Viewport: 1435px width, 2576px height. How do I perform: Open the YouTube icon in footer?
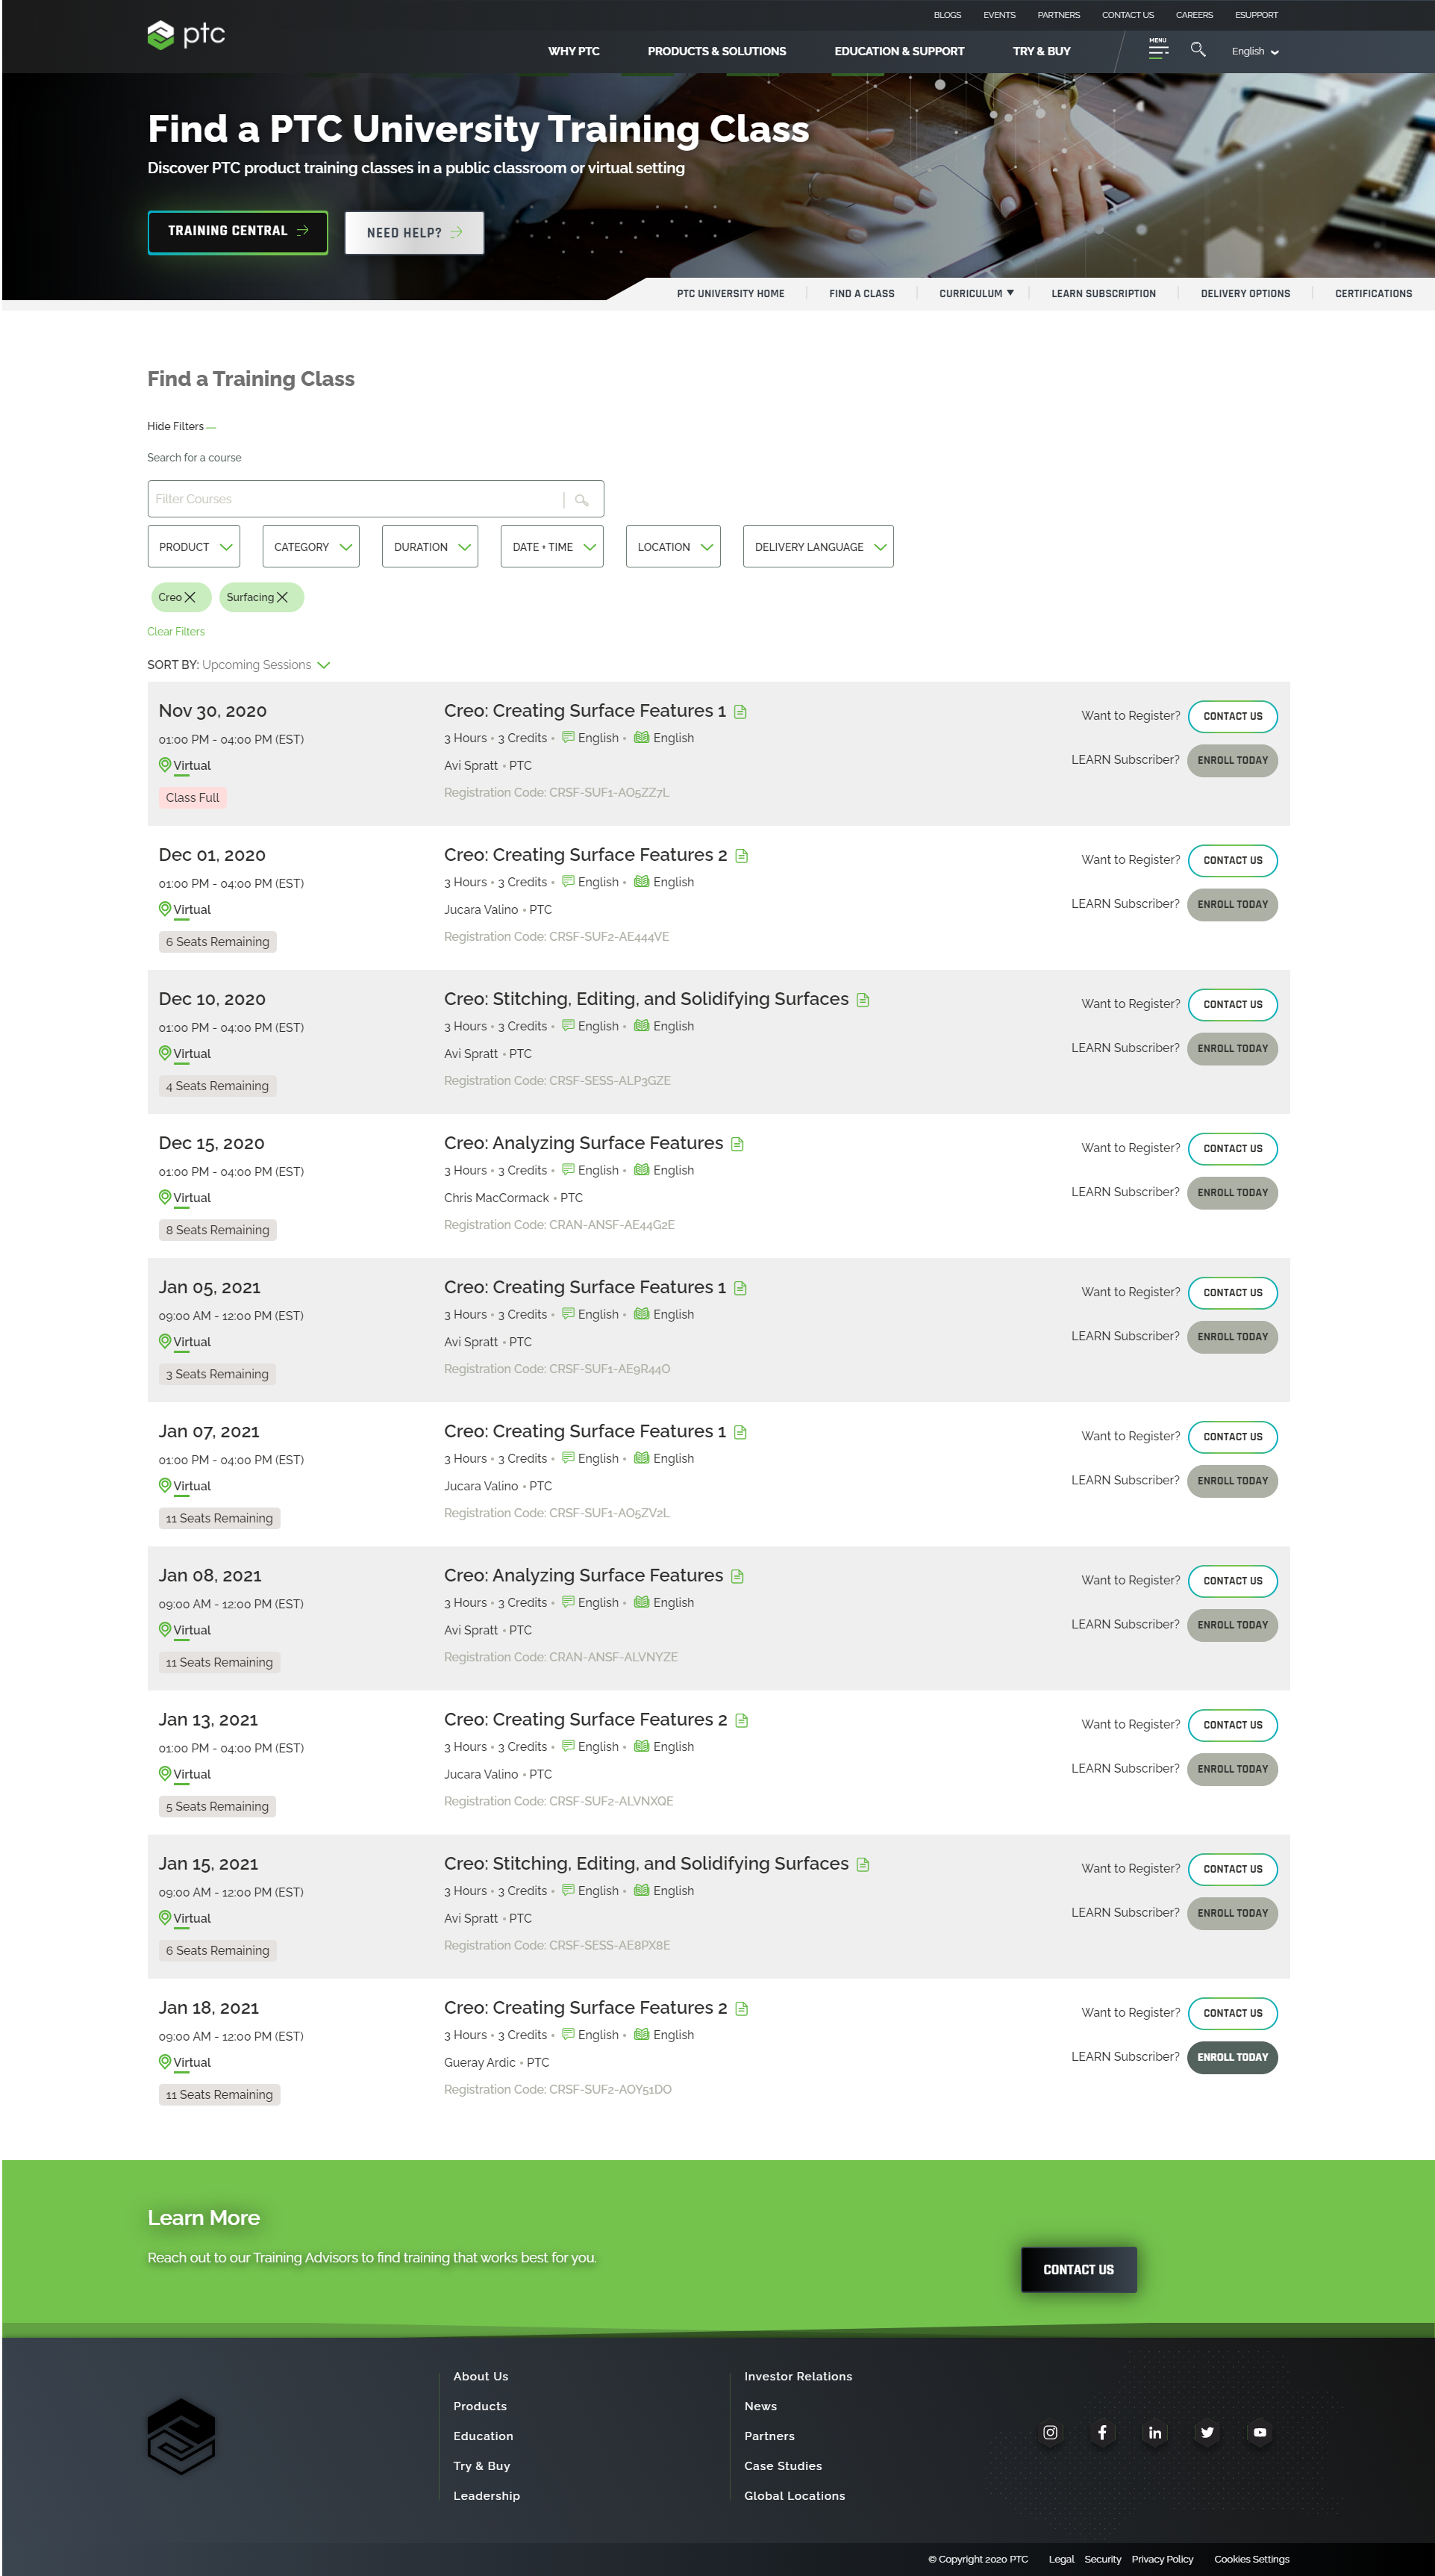1259,2432
